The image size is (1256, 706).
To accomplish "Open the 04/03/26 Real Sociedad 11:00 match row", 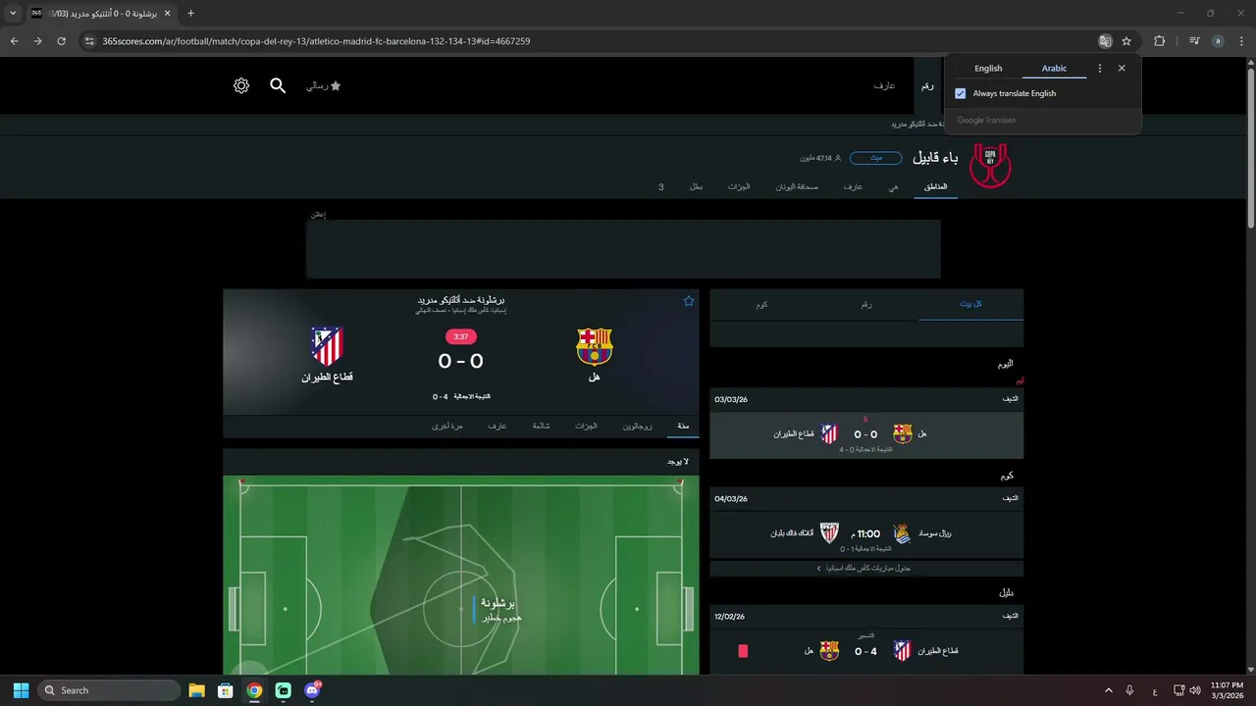I will coord(866,536).
